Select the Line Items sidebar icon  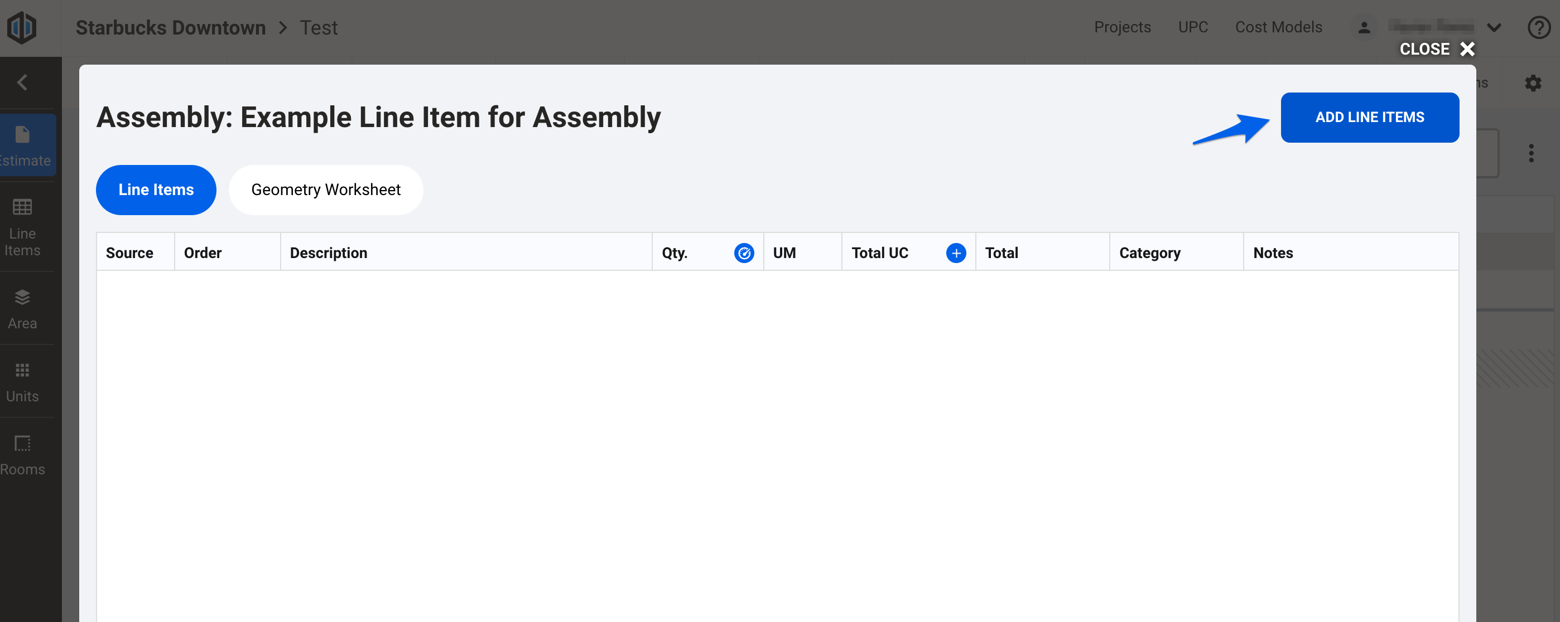[22, 227]
